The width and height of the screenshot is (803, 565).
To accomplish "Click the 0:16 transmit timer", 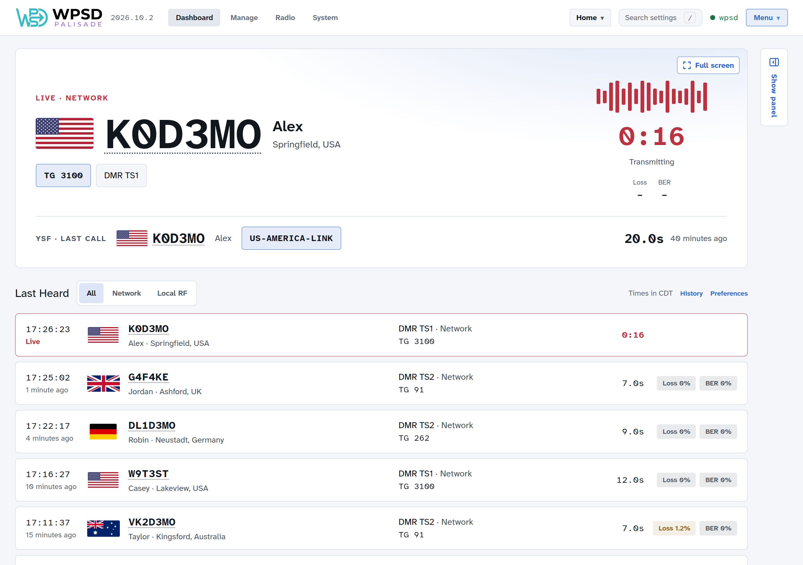I will pyautogui.click(x=651, y=137).
